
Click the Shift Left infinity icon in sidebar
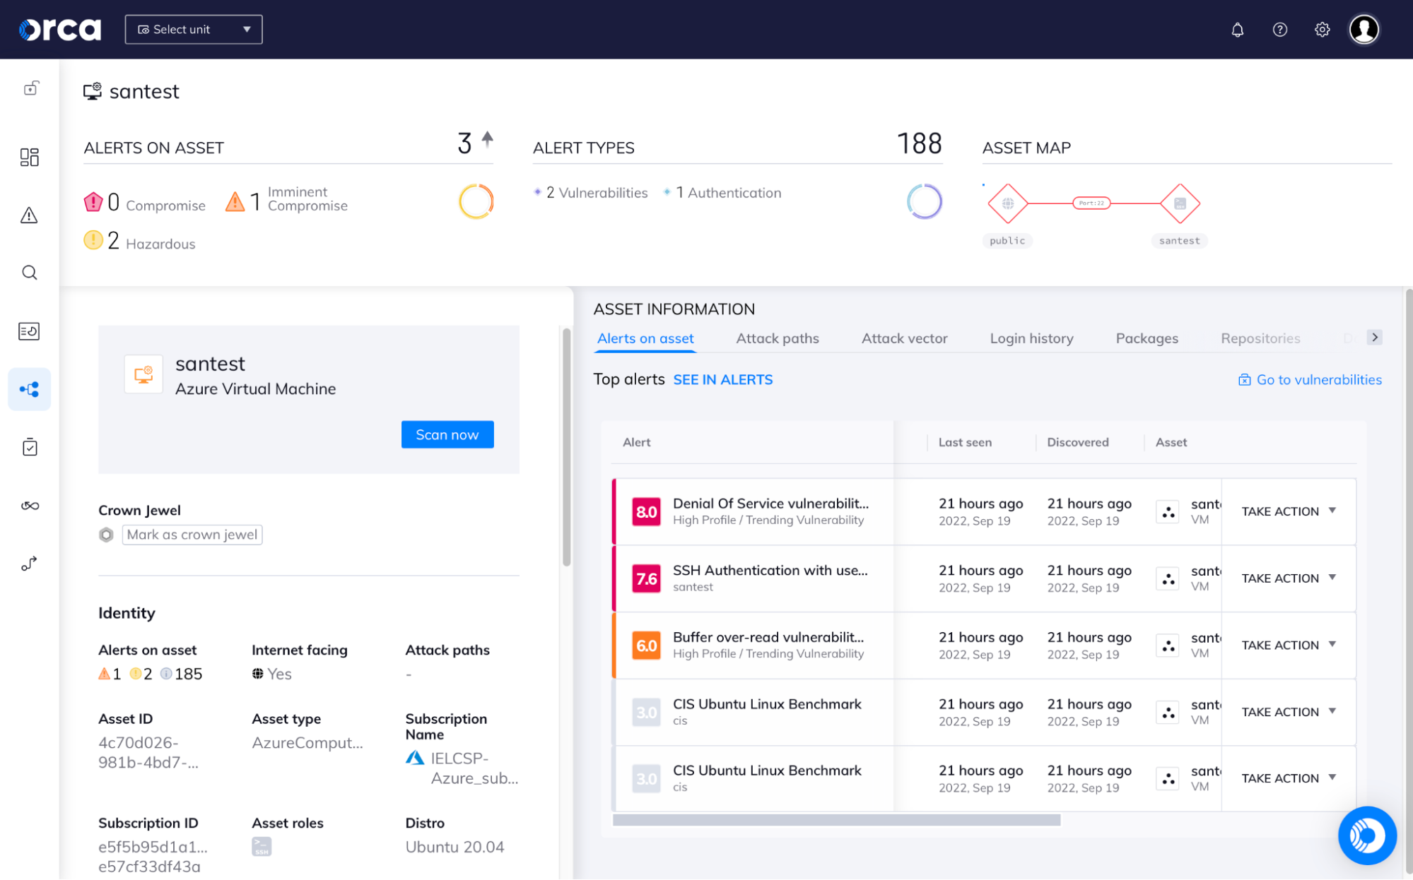[29, 505]
